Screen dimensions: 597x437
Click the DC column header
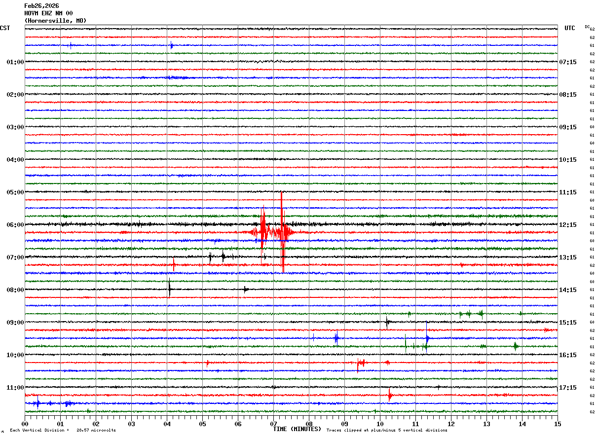coord(587,27)
